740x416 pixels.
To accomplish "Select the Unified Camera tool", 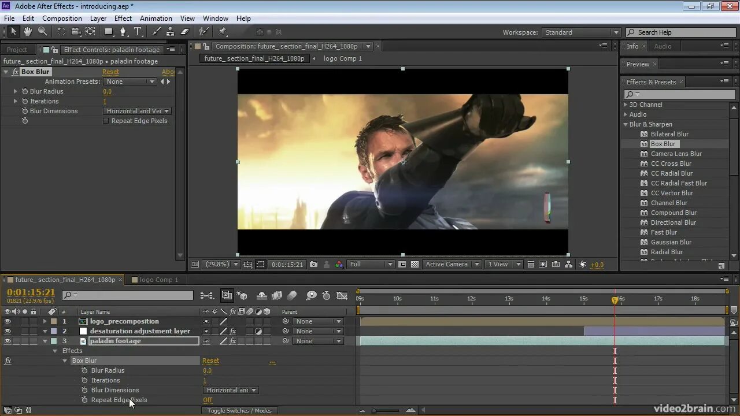I will pyautogui.click(x=76, y=32).
